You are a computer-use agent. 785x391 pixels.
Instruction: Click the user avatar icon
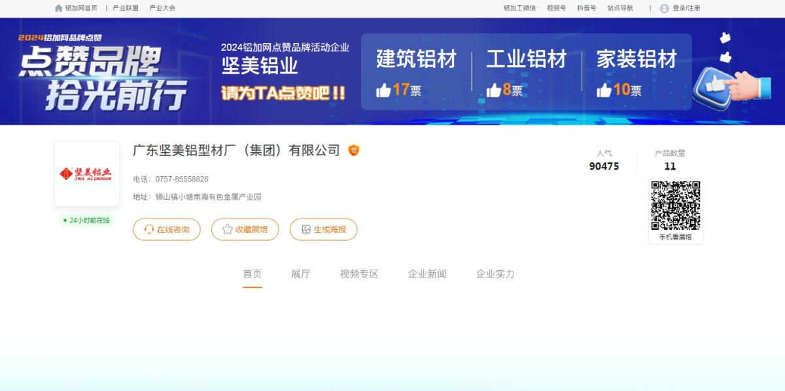point(665,8)
